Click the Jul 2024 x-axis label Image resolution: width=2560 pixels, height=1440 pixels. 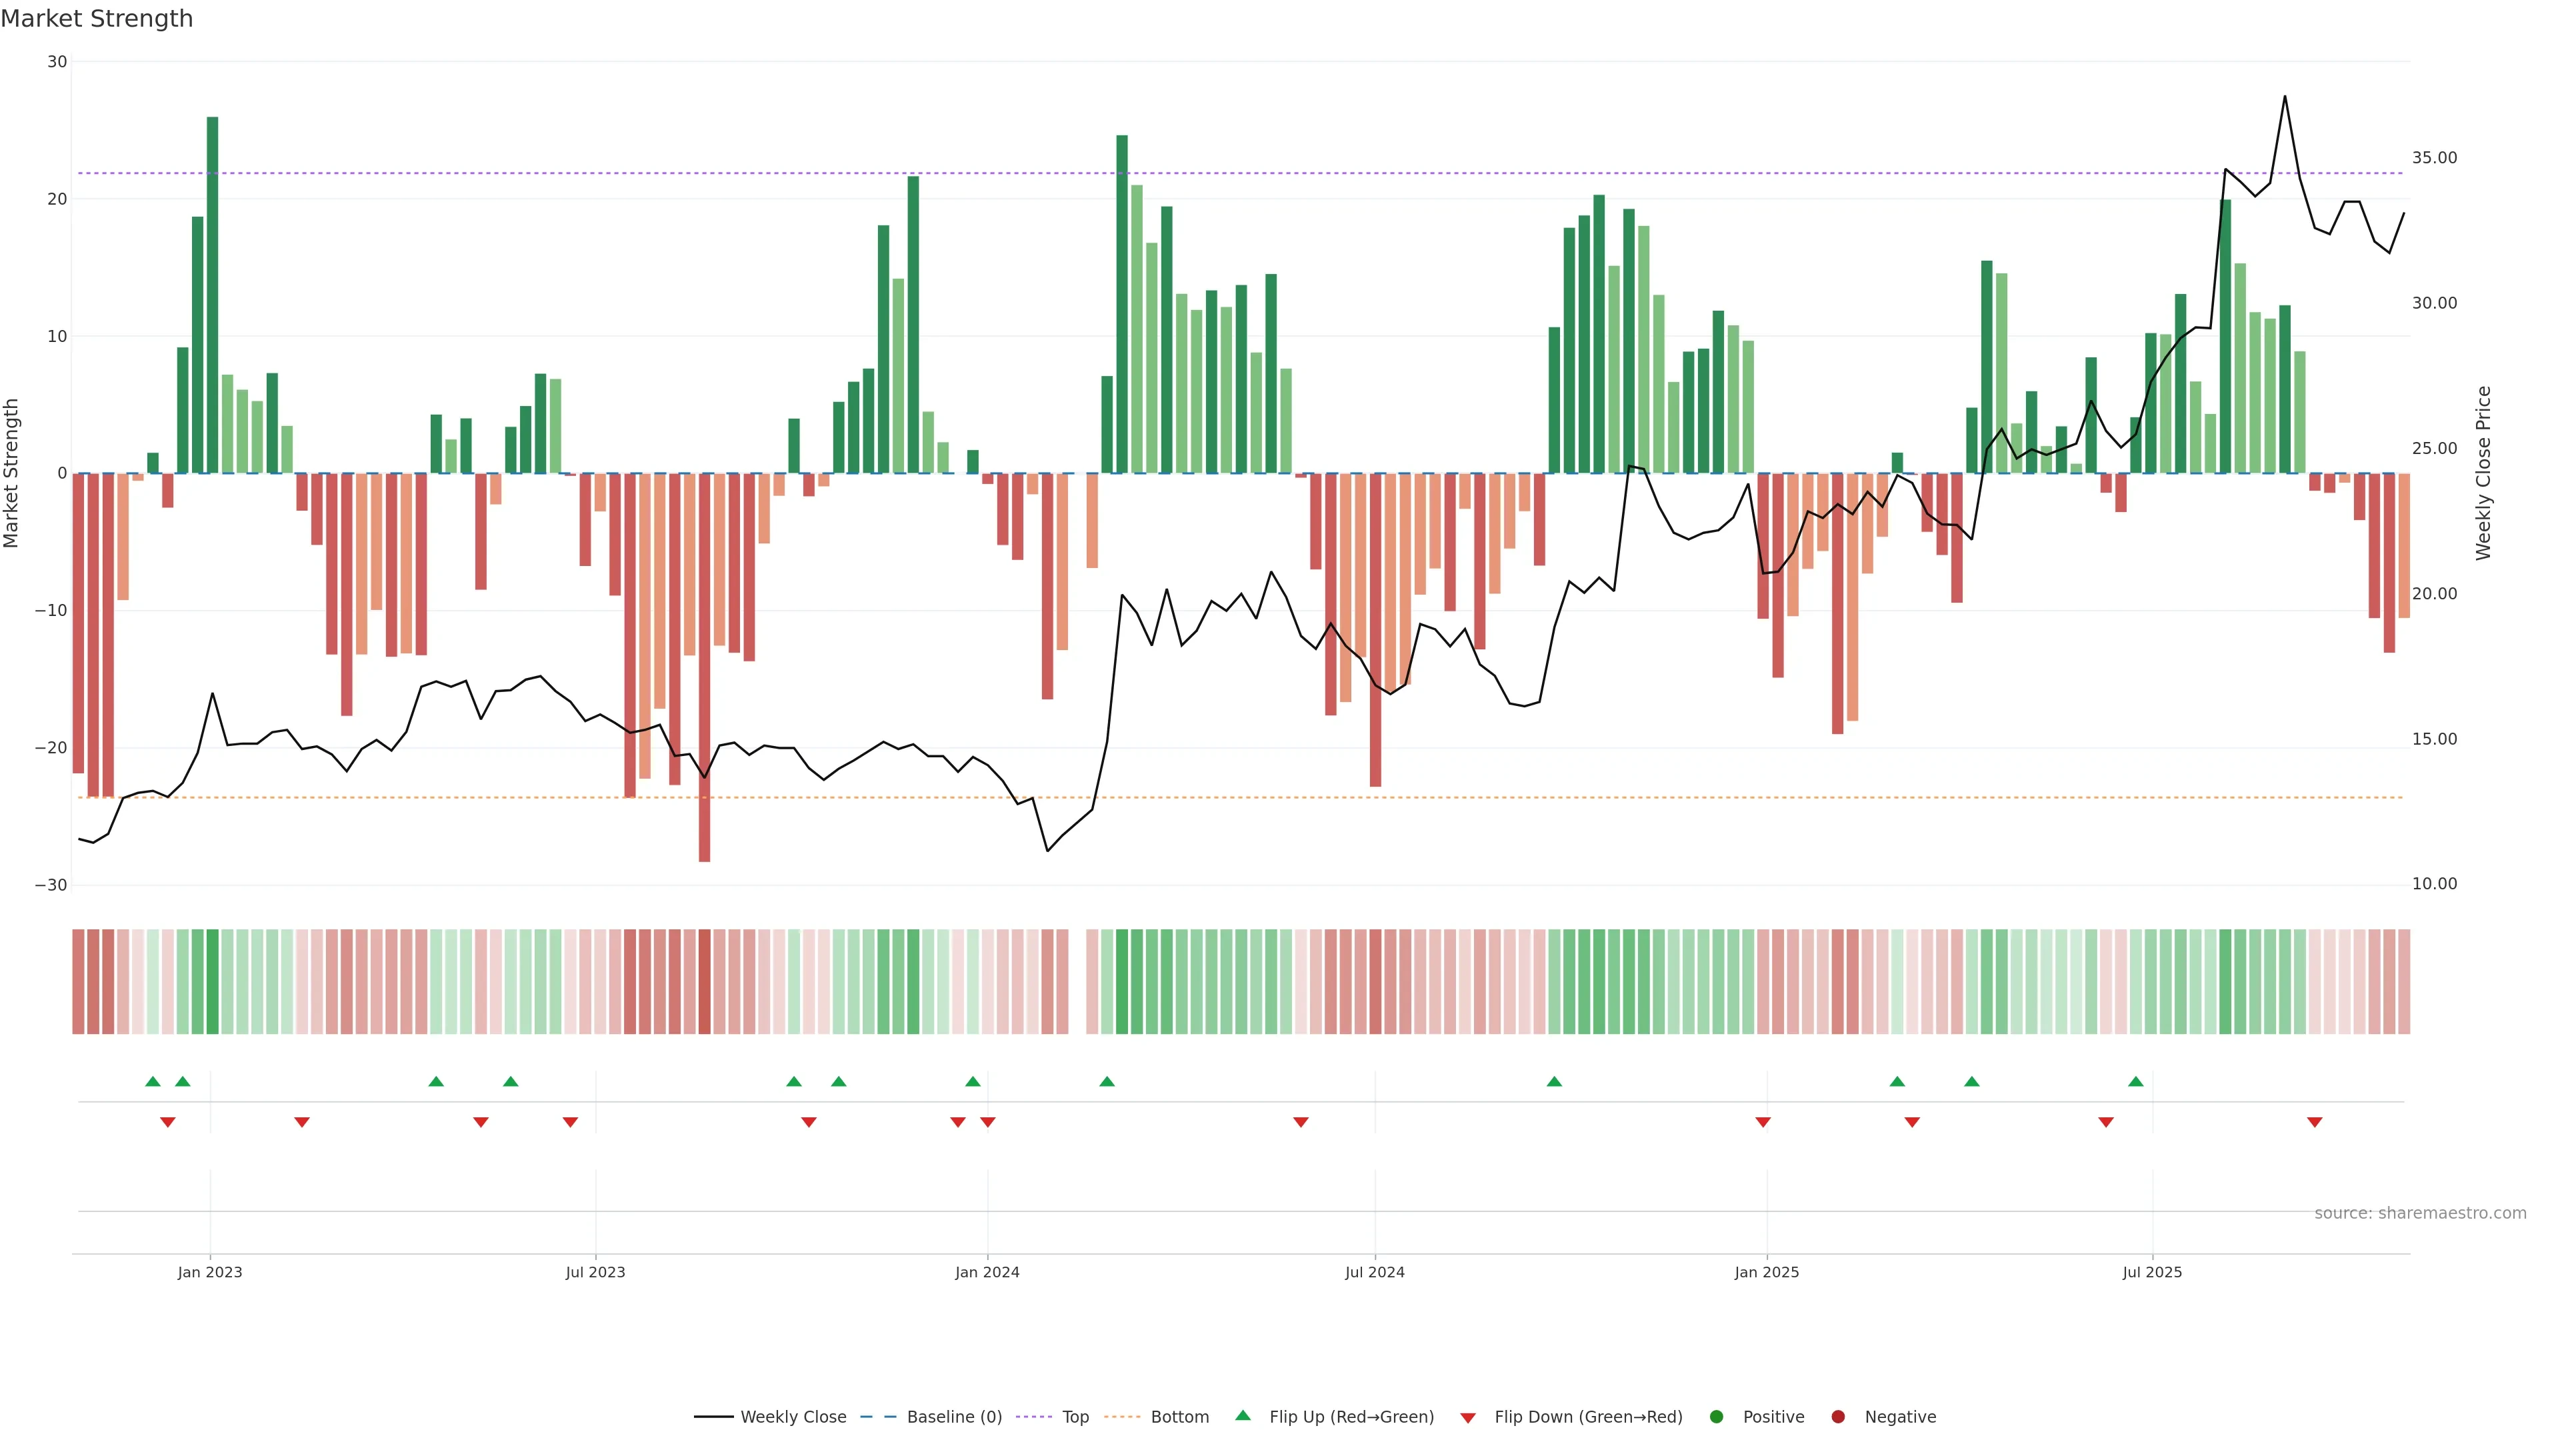click(x=1375, y=1272)
